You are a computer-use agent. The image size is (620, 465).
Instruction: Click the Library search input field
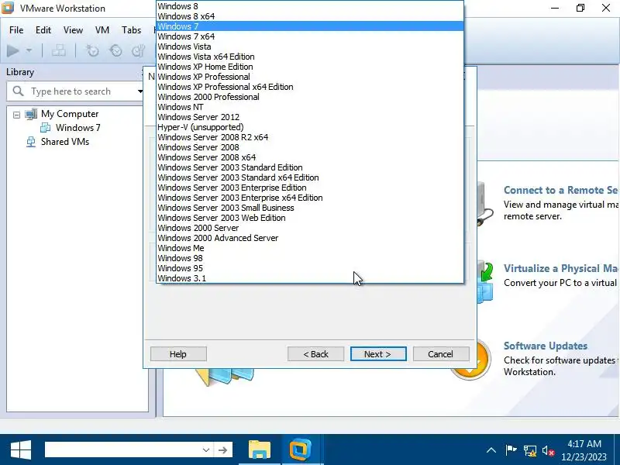coord(75,91)
